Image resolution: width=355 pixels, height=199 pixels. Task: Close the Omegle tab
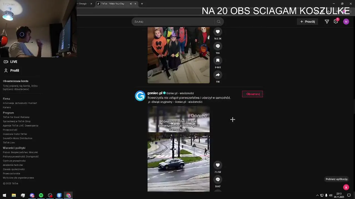coord(91,4)
